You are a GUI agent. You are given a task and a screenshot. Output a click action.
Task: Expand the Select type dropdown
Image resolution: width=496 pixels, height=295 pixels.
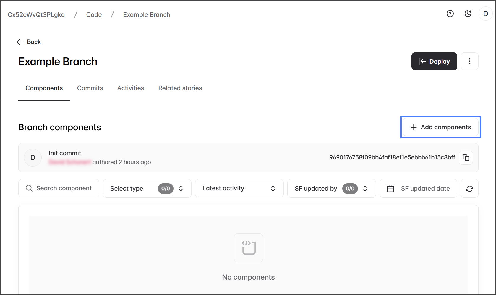pyautogui.click(x=147, y=189)
